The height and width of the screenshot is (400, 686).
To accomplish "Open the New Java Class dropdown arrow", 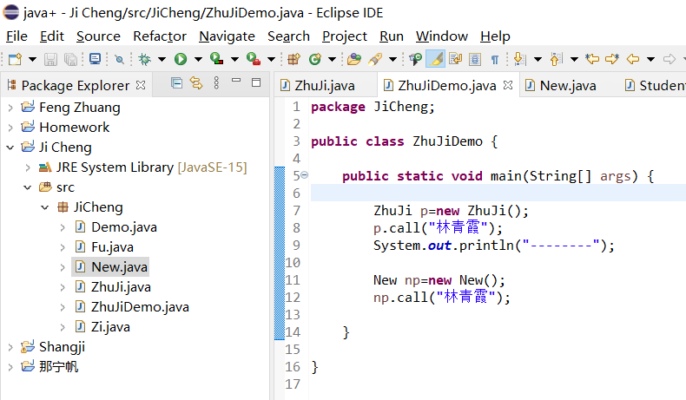I will pos(332,59).
